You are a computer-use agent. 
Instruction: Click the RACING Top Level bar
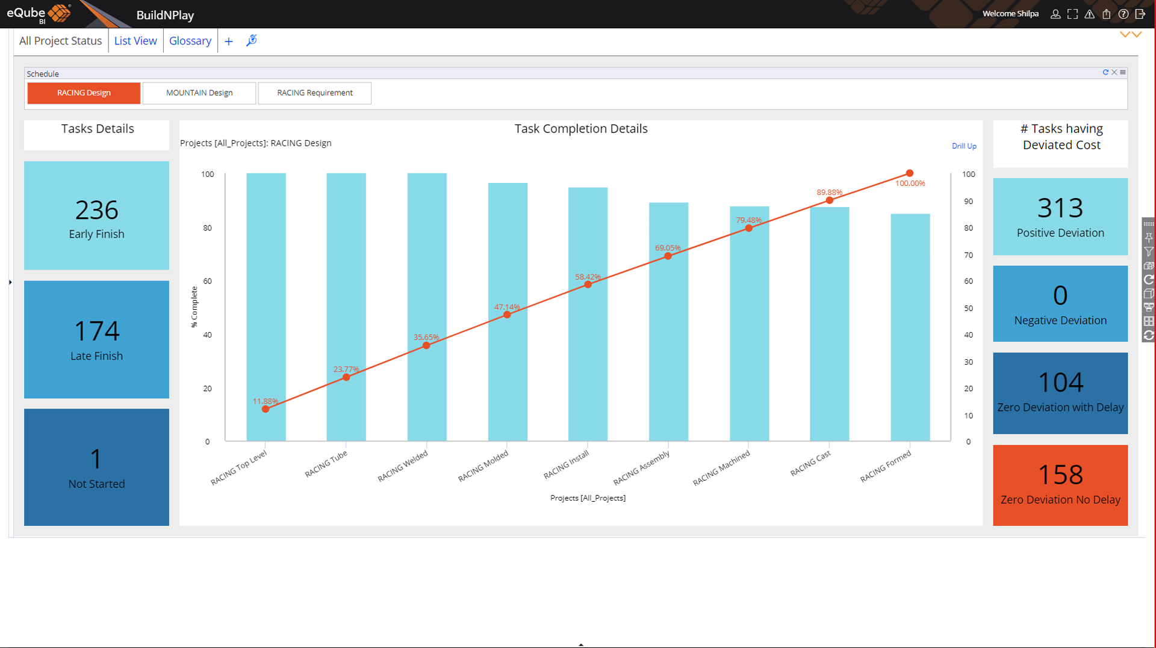(x=266, y=307)
